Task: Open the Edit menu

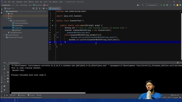Action: pyautogui.click(x=9, y=2)
